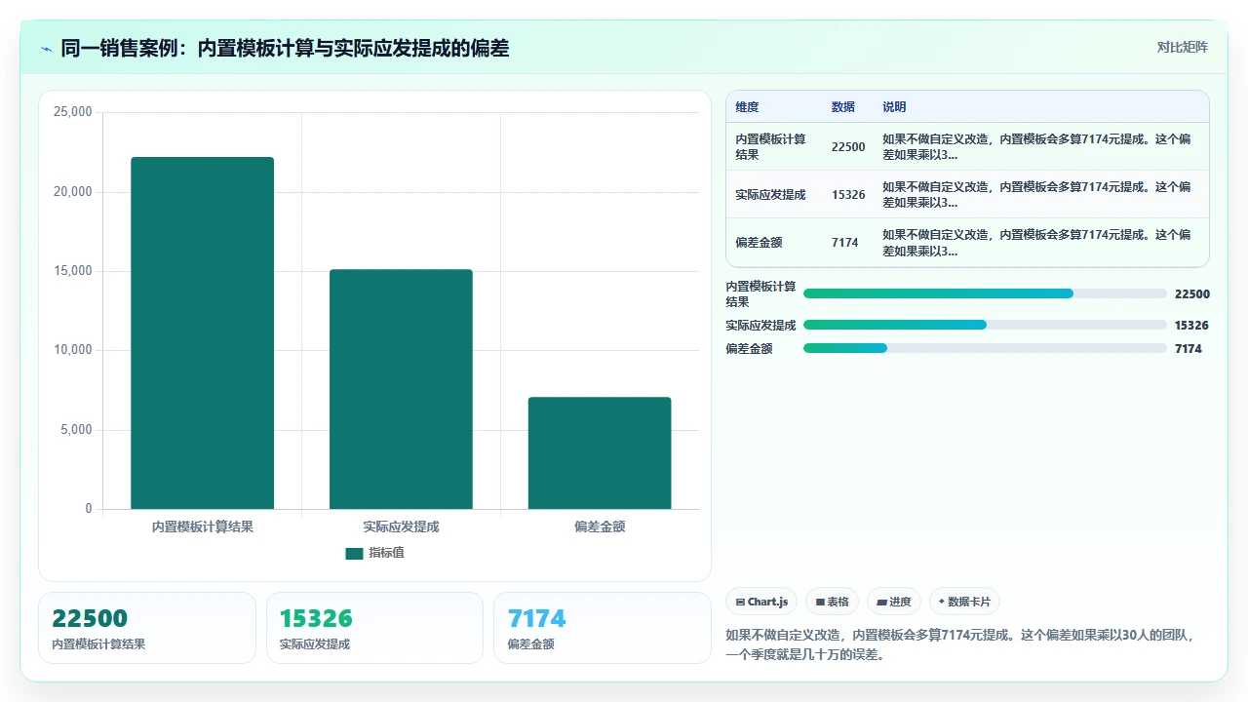Image resolution: width=1248 pixels, height=702 pixels.
Task: Click the summary paragraph about 30人的团队
Action: coord(961,644)
